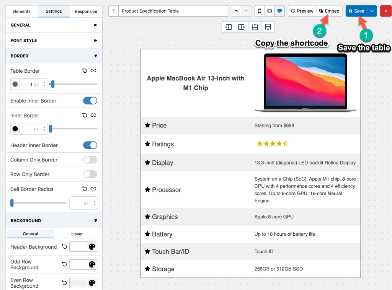This screenshot has height=290, width=392.
Task: Switch to the Elements tab
Action: (21, 11)
